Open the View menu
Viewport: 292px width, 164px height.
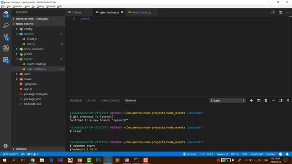click(x=27, y=6)
